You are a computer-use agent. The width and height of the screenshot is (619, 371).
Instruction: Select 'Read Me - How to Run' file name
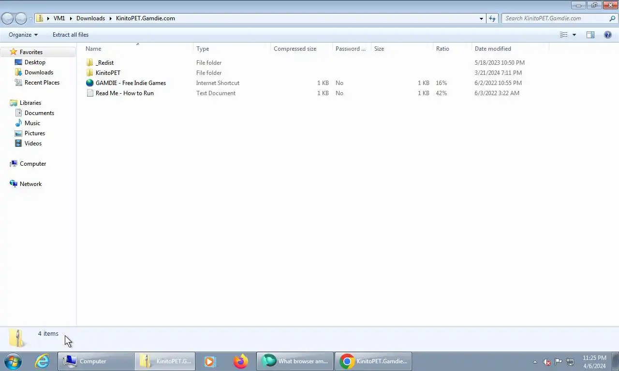[x=125, y=93]
